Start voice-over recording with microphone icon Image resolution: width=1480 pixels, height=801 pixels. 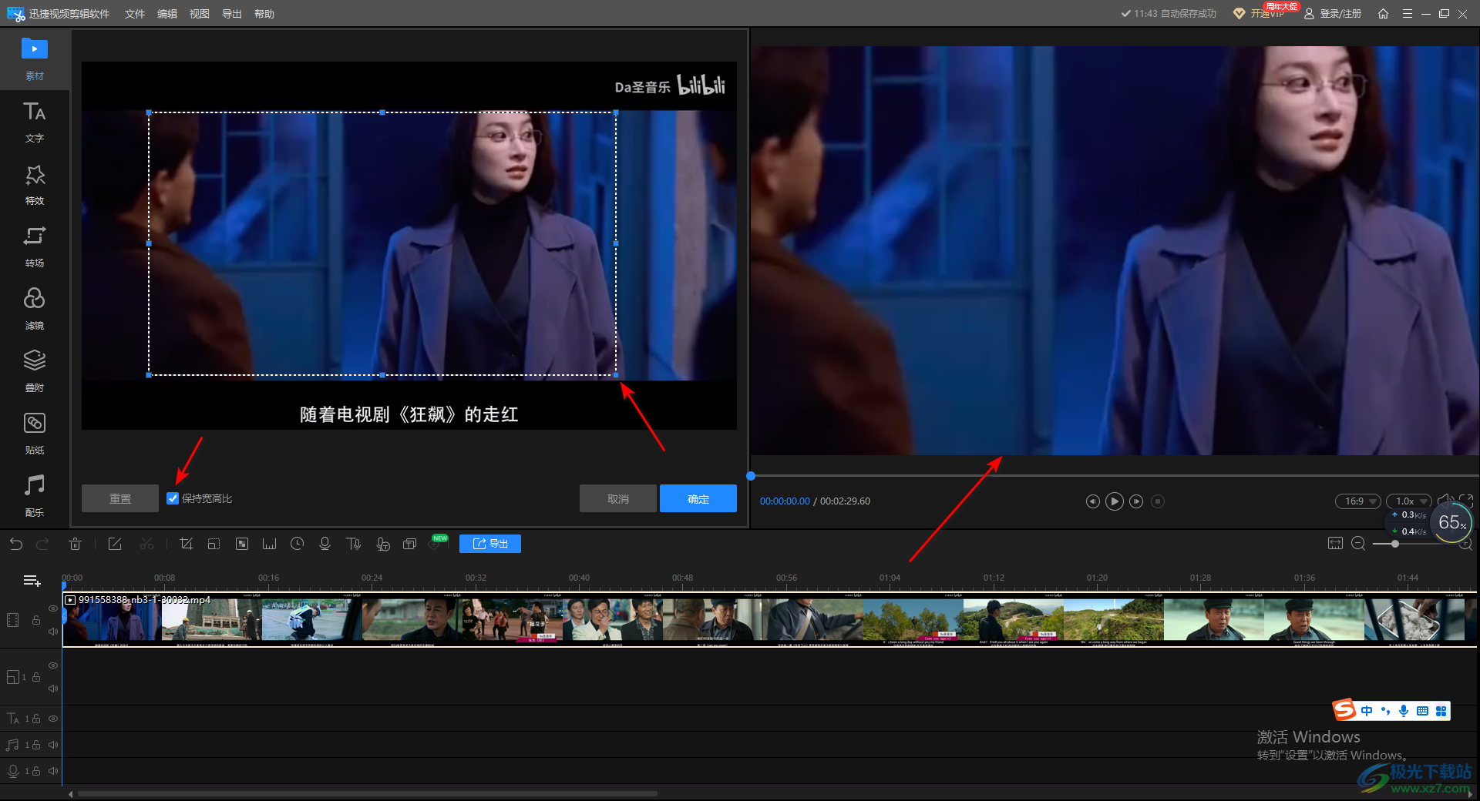tap(325, 544)
